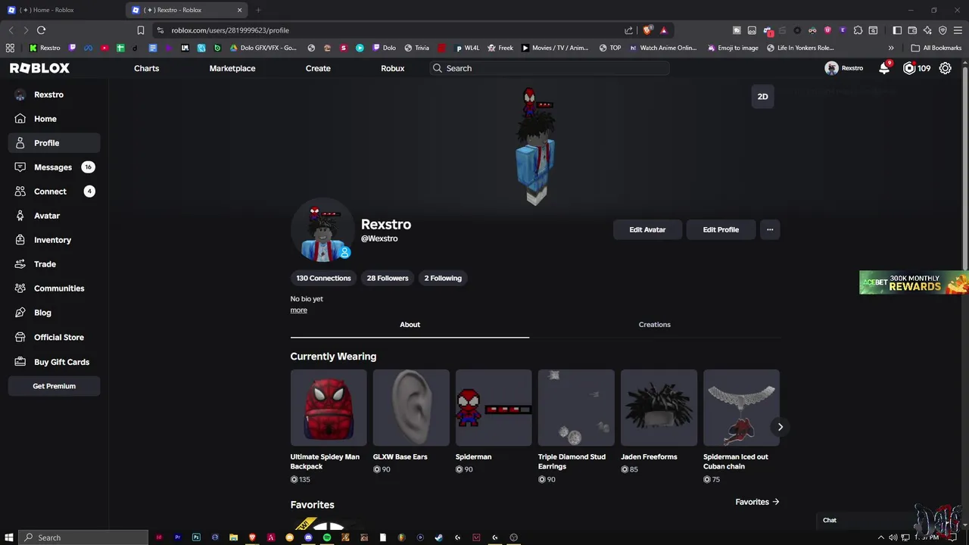
Task: Click the Roblox logo
Action: 39,68
